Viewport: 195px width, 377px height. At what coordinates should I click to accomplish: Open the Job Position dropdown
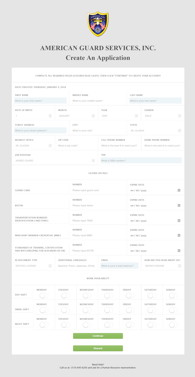click(55, 161)
